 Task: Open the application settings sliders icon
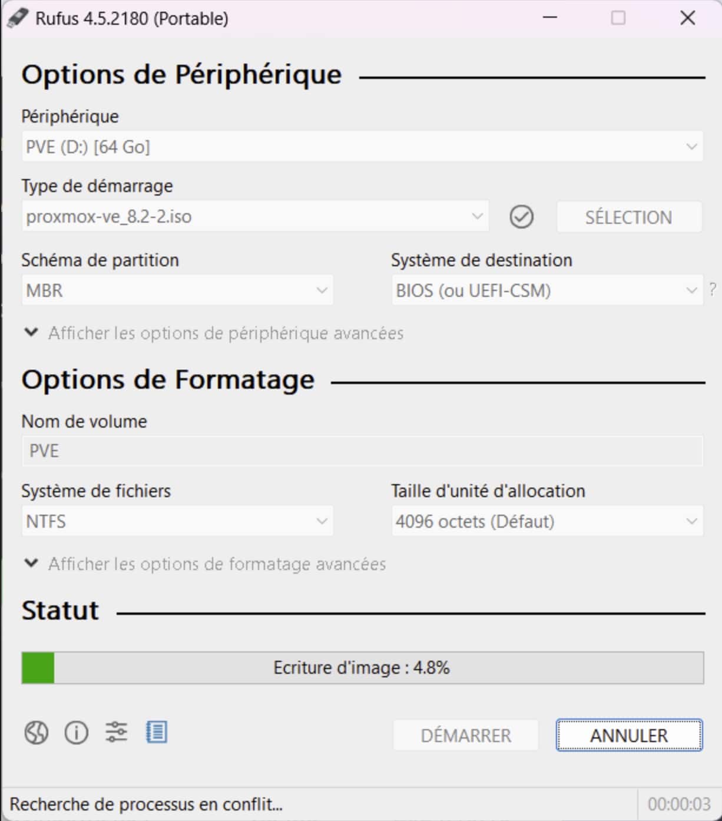coord(117,732)
